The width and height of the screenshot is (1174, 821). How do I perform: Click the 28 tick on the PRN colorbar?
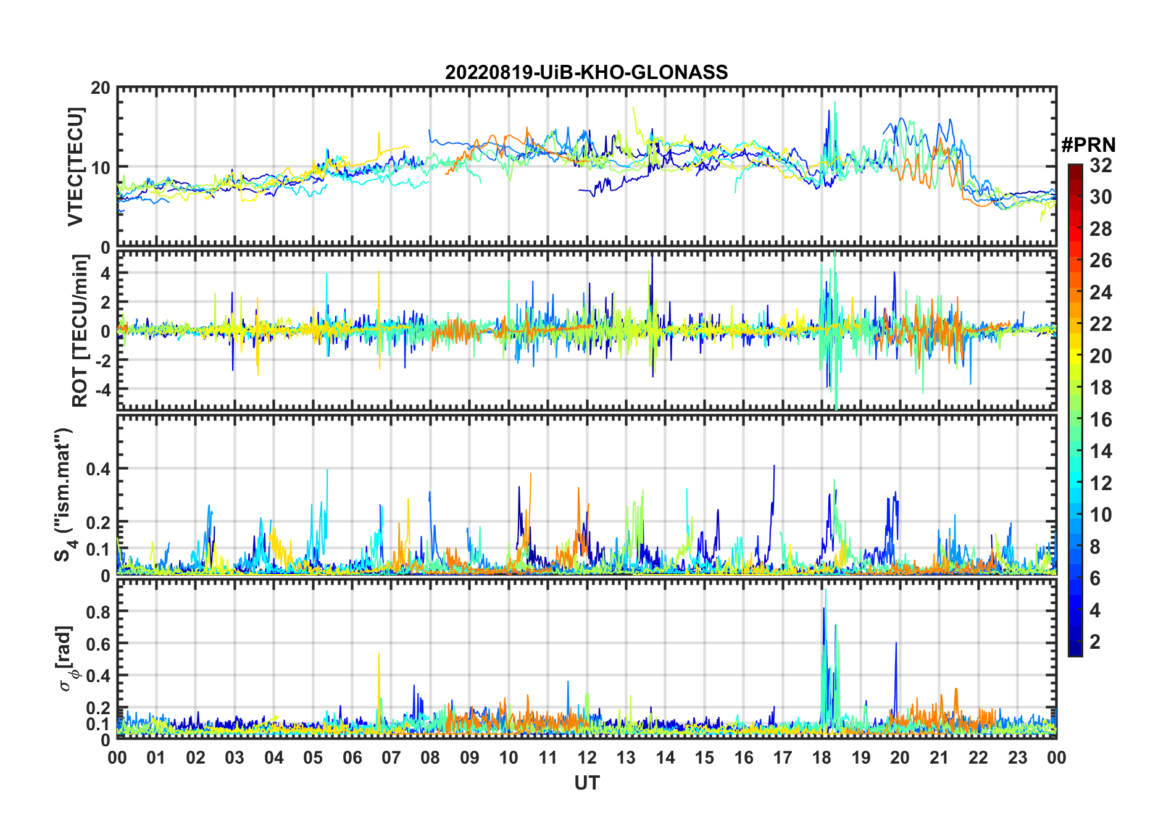1101,229
